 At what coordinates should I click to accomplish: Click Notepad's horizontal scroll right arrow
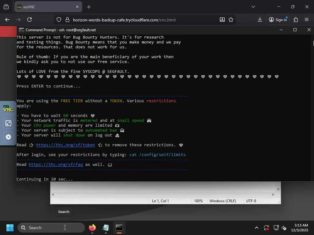(x=273, y=194)
